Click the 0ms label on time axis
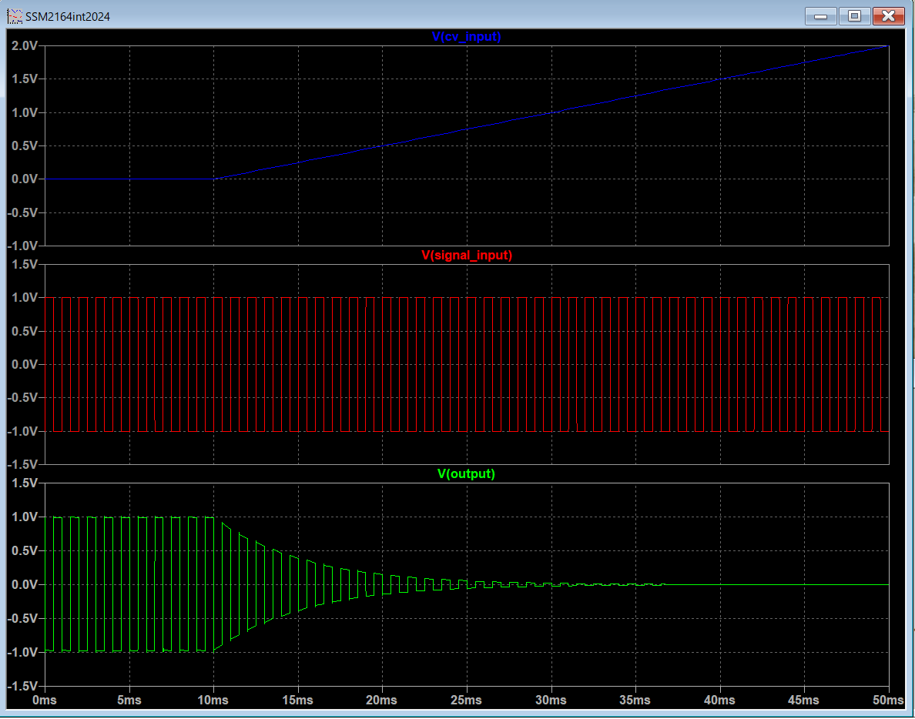The image size is (915, 719). 45,701
